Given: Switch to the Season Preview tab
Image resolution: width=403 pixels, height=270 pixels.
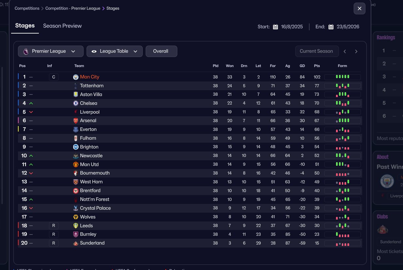Looking at the screenshot, I should [x=62, y=26].
